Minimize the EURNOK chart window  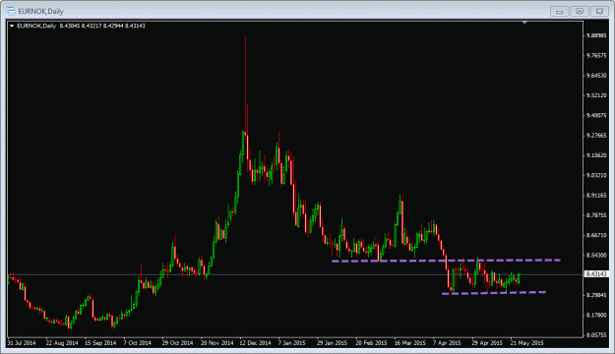point(559,12)
